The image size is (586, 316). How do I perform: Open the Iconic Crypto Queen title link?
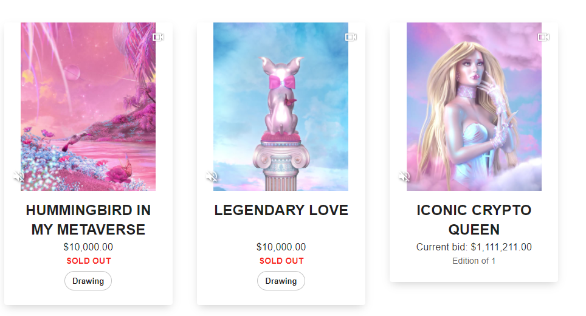pos(474,219)
